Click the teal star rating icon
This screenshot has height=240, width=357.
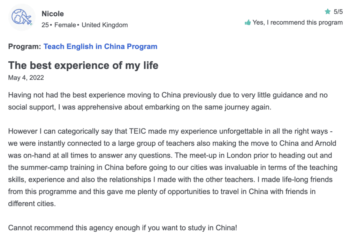(328, 11)
